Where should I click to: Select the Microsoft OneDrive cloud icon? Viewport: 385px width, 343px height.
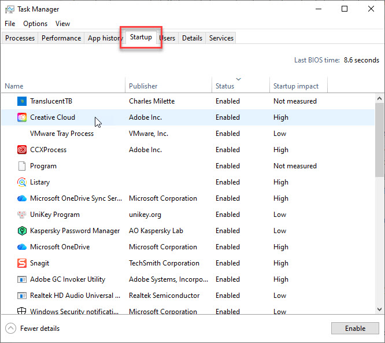[22, 247]
